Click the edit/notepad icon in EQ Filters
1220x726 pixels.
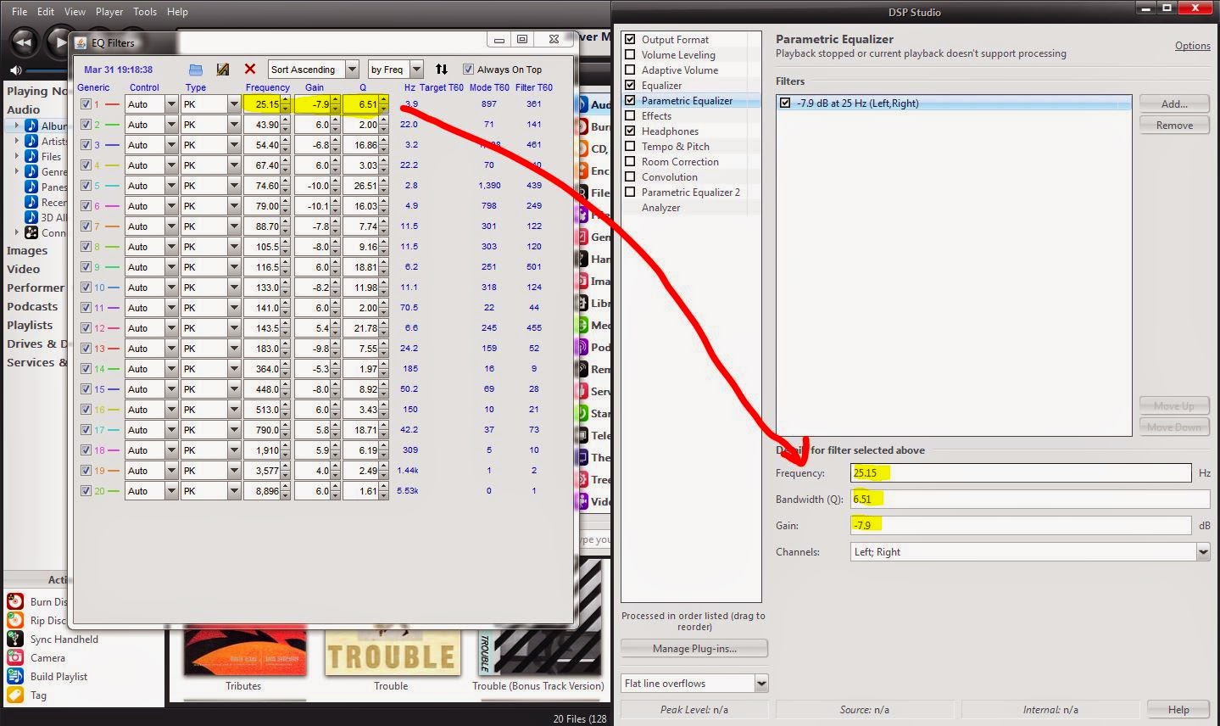(223, 70)
